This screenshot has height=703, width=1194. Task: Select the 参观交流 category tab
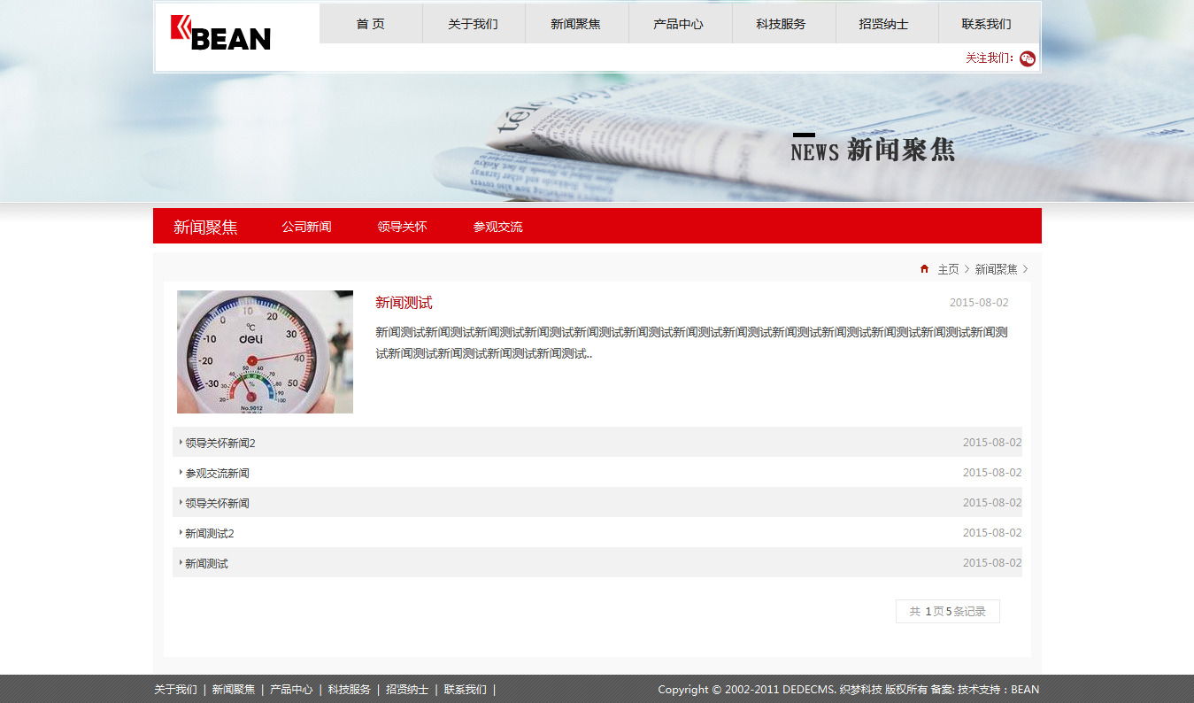pos(497,227)
